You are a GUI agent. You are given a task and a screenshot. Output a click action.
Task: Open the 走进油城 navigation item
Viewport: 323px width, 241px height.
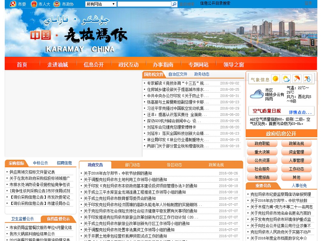click(x=58, y=65)
